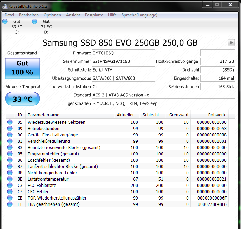The image size is (241, 229).
Task: Click raw value 0000000000A3
Action: (212, 129)
